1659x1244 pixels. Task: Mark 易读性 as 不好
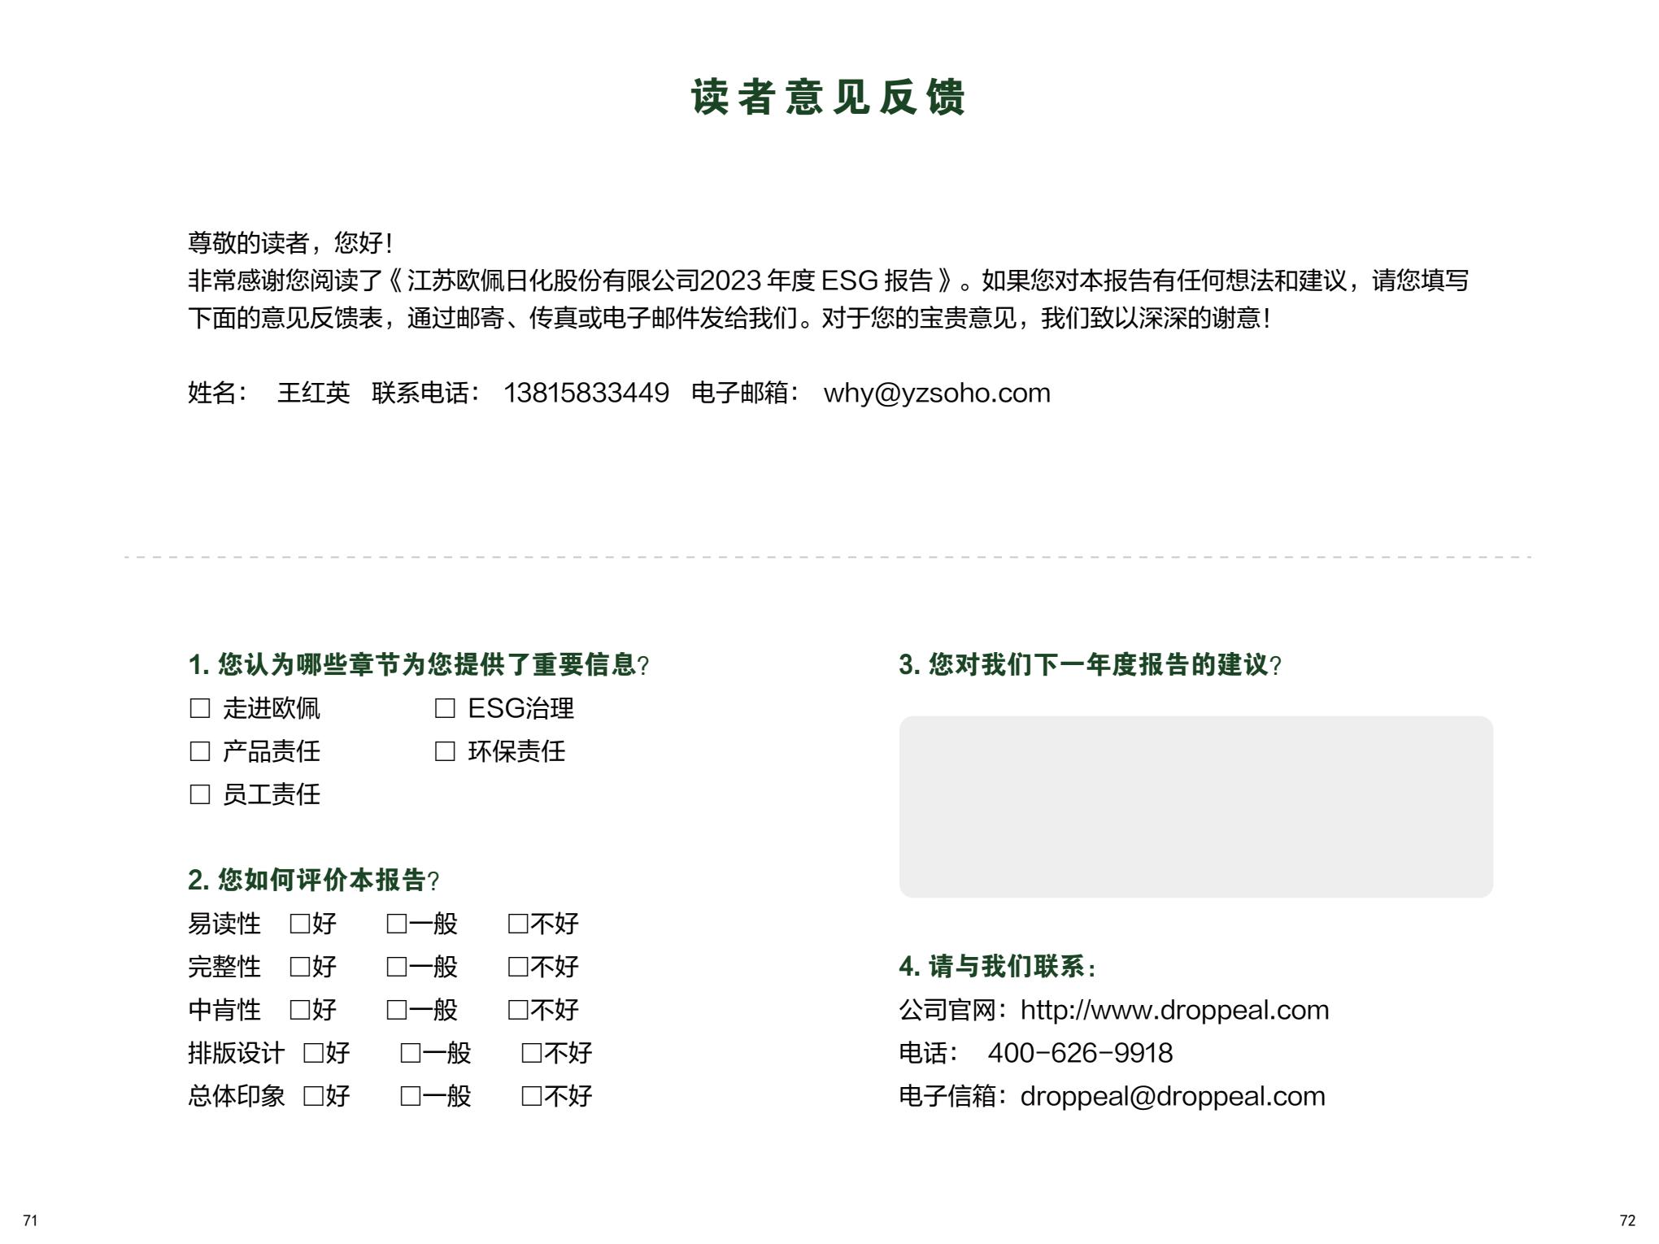(x=518, y=924)
